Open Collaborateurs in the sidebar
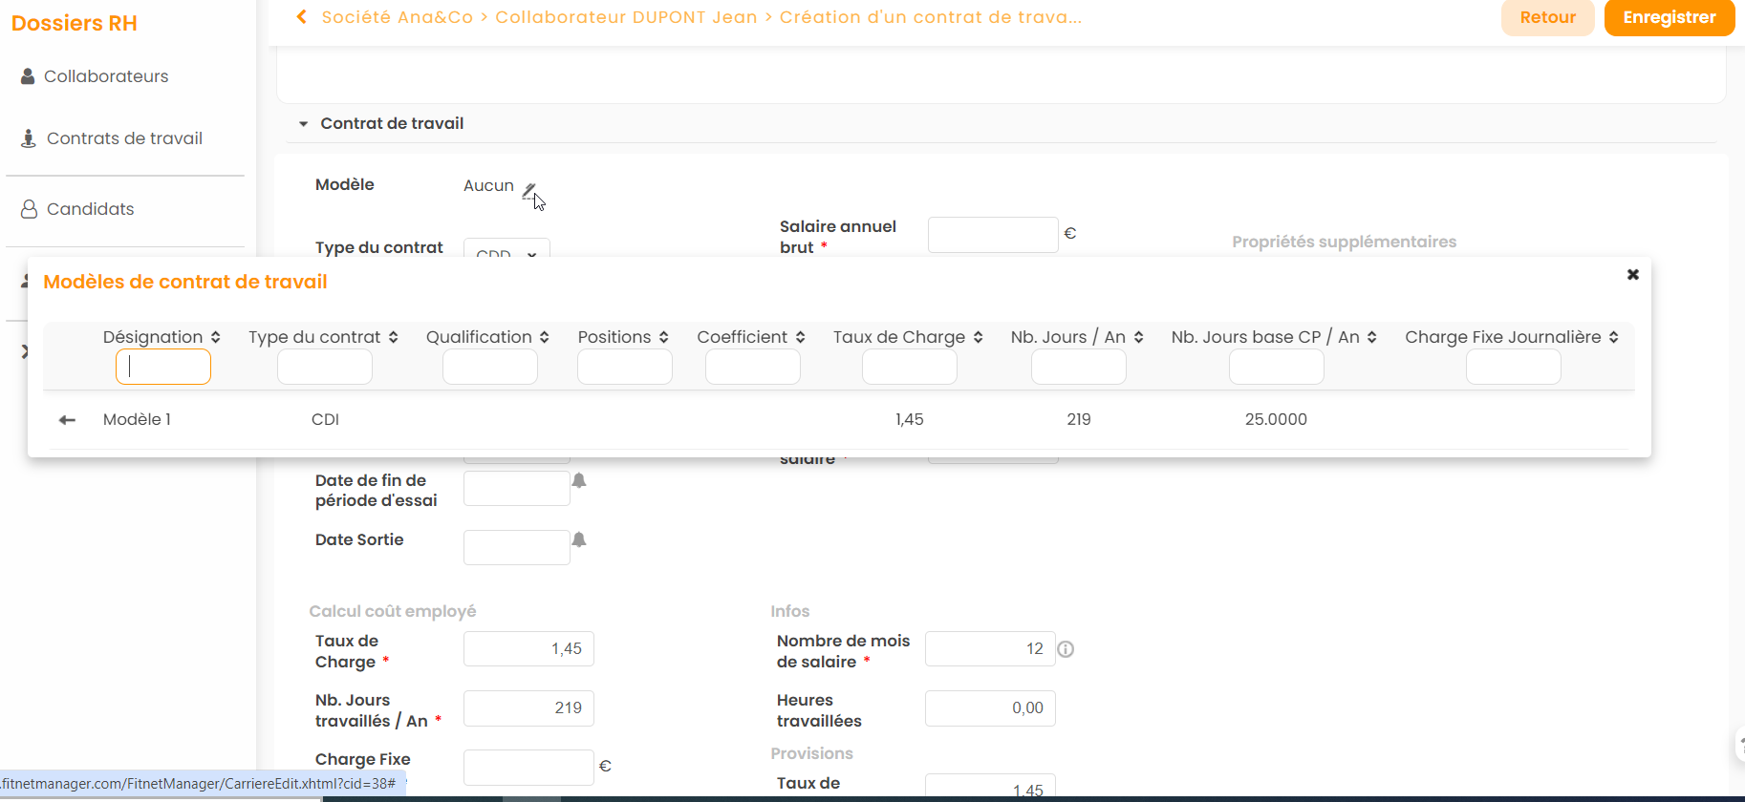Viewport: 1745px width, 802px height. (x=105, y=76)
